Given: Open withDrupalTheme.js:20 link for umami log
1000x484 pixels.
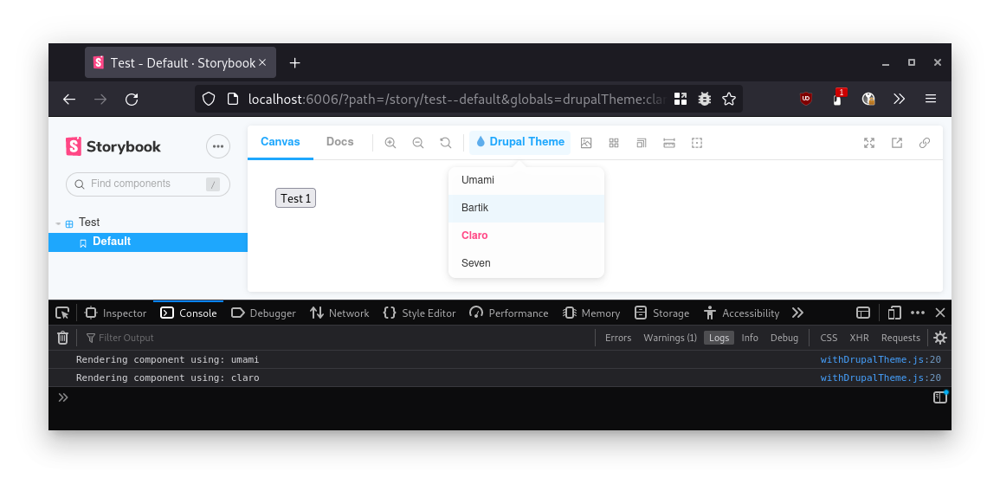Looking at the screenshot, I should 881,359.
